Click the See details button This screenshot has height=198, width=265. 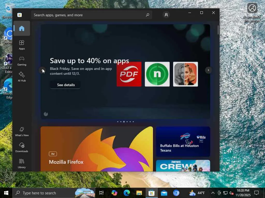point(65,85)
